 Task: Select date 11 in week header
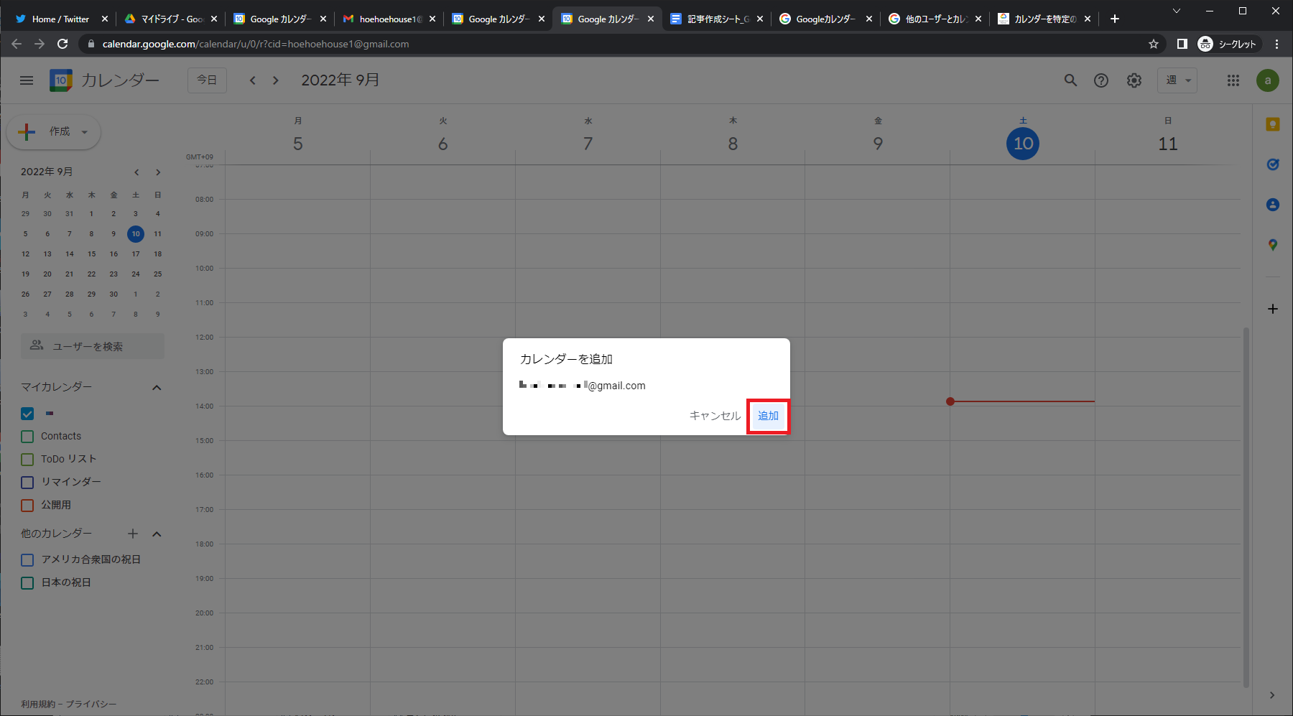[1168, 144]
